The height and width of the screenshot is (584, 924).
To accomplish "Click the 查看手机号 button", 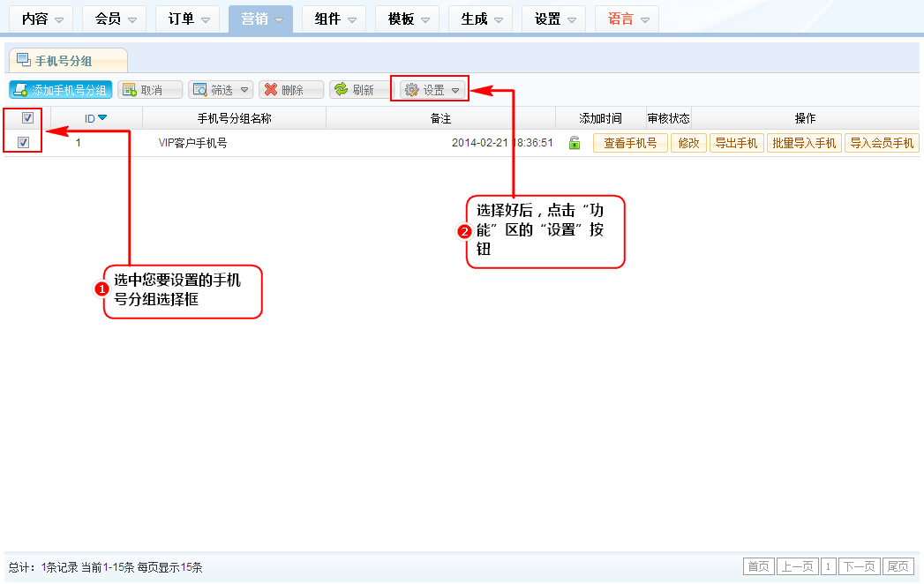I will [630, 143].
